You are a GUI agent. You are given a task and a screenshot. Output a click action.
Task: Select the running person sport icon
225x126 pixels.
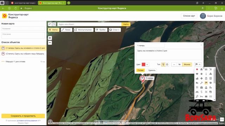tap(197, 97)
